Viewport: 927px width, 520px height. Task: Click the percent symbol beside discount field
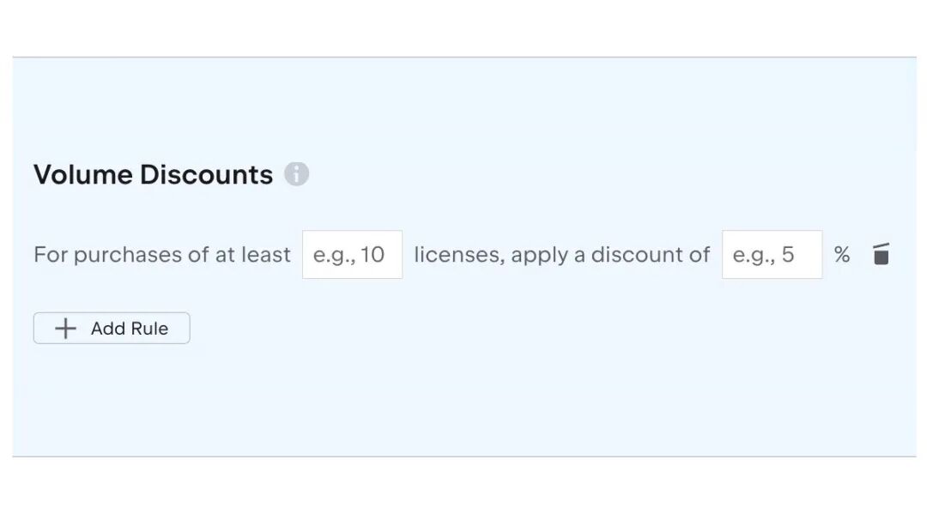[842, 255]
